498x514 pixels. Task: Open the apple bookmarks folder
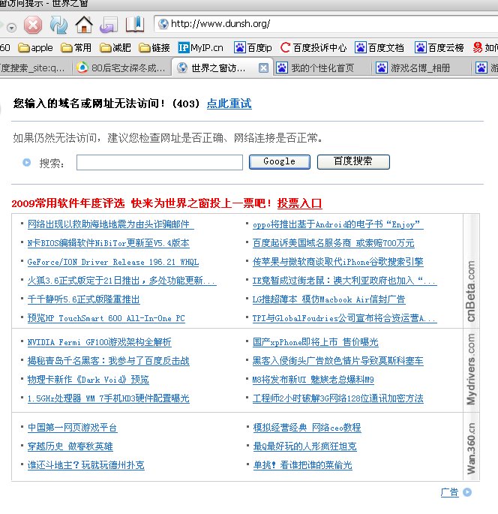[35, 48]
